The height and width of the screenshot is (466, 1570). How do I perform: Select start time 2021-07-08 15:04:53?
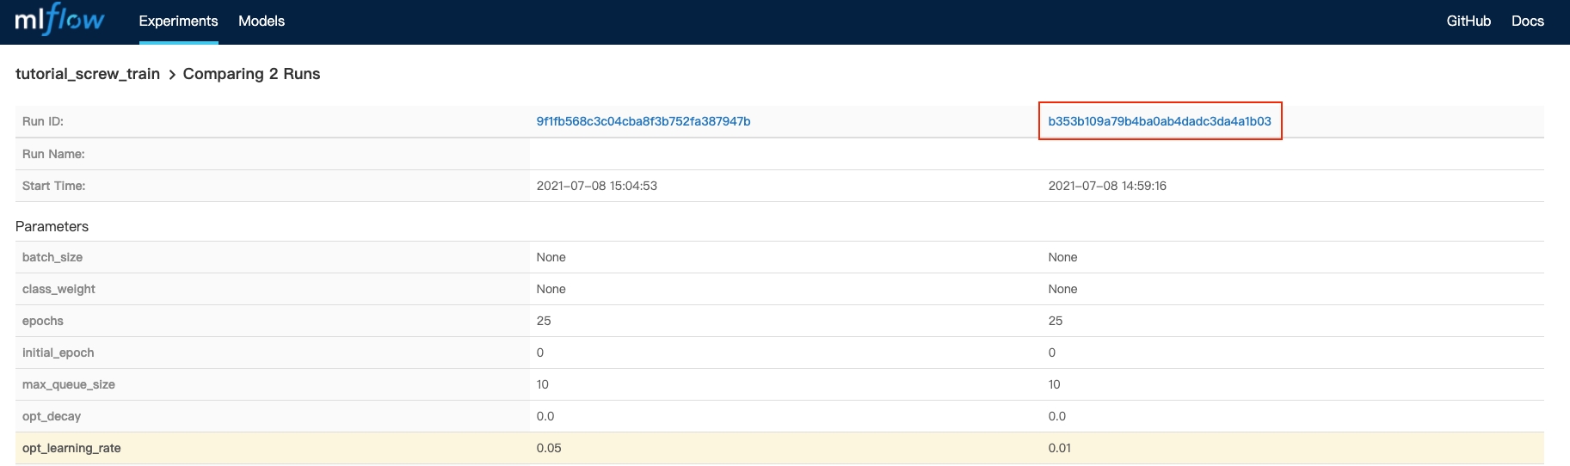pyautogui.click(x=597, y=186)
